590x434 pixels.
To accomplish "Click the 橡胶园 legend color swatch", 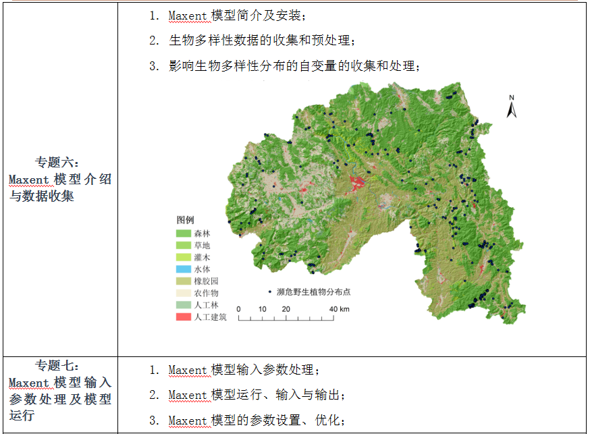I will (x=184, y=281).
